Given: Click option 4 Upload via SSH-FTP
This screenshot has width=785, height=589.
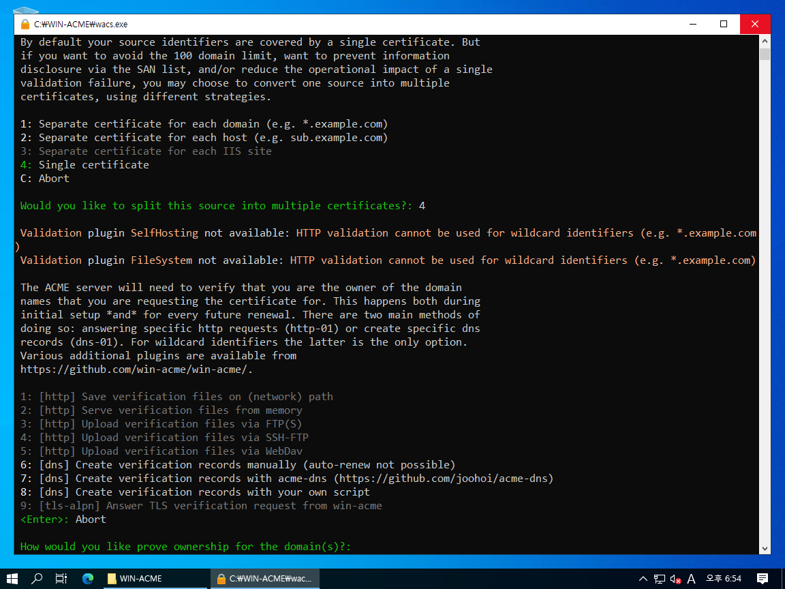Looking at the screenshot, I should (164, 437).
